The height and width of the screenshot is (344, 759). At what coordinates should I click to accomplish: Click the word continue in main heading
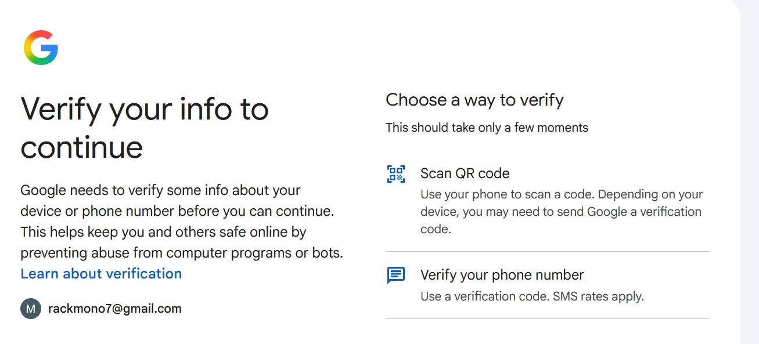(x=82, y=147)
